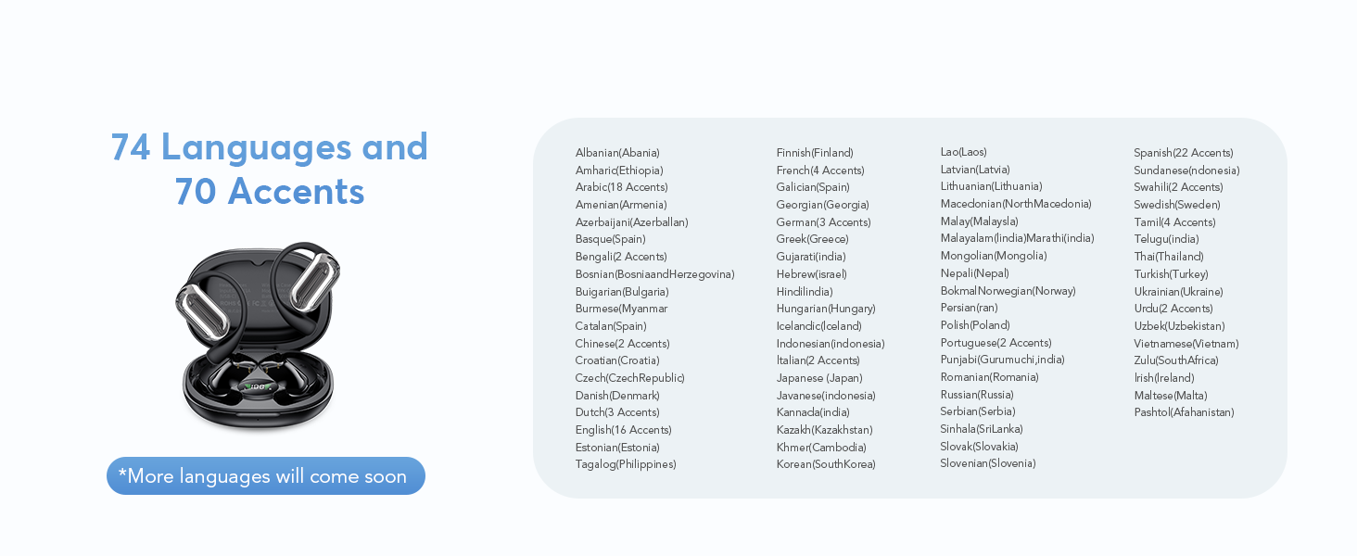Click the "Vietnamese(Vietnam)" entry
Viewport: 1357px width, 556px height.
(1186, 344)
